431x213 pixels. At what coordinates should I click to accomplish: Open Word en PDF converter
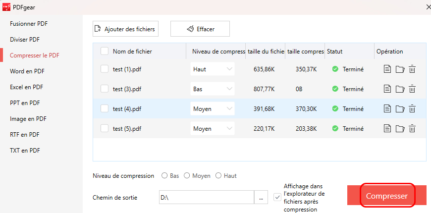[27, 71]
